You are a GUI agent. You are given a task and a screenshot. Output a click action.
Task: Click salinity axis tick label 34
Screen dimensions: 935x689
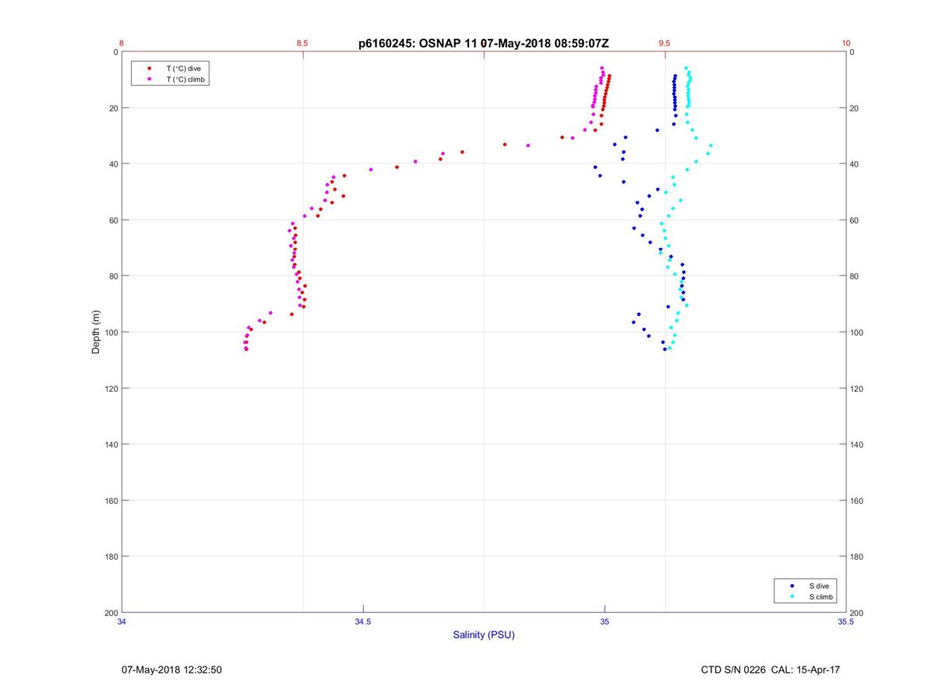[x=122, y=621]
